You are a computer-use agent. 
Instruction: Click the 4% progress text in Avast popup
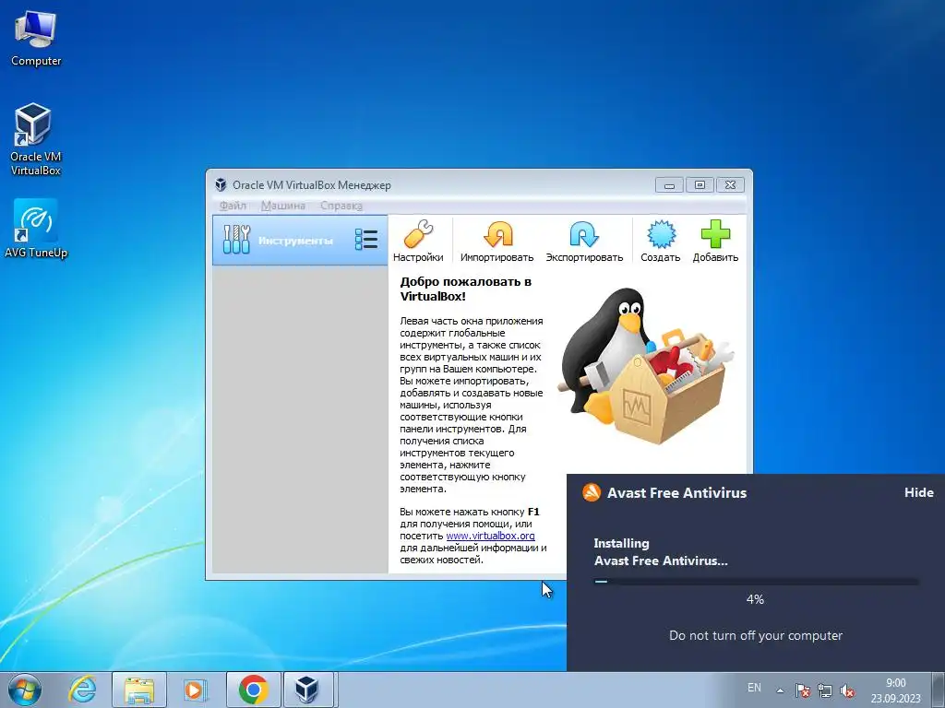(x=755, y=599)
